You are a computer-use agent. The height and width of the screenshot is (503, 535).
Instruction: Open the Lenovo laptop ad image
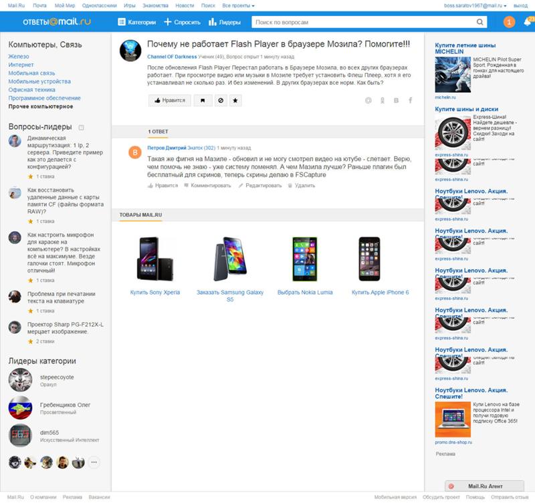[x=453, y=420]
